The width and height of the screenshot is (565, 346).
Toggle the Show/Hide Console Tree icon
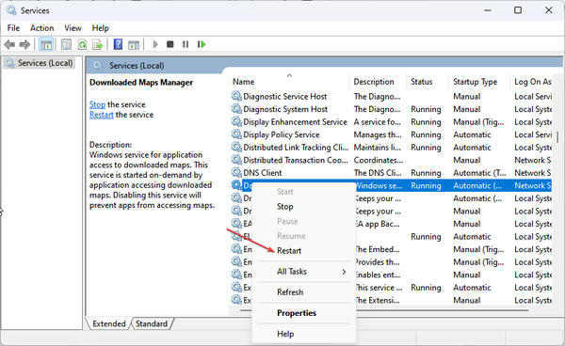pyautogui.click(x=46, y=44)
